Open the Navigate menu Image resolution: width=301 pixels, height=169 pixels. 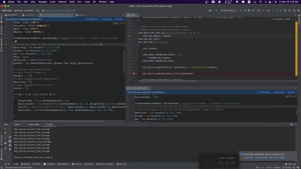pyautogui.click(x=43, y=2)
